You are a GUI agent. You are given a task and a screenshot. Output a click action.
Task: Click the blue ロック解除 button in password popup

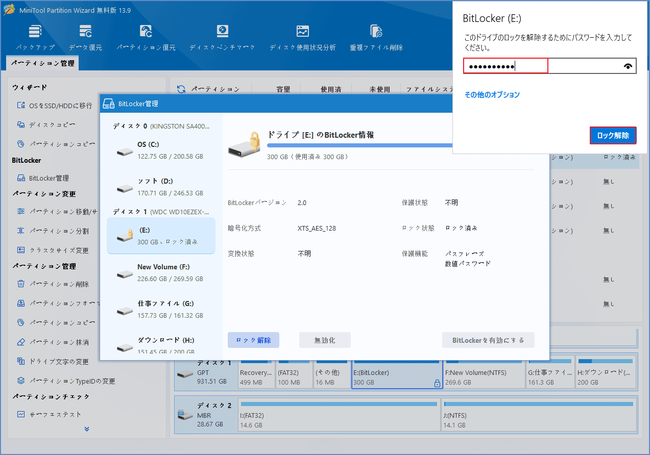click(x=613, y=136)
